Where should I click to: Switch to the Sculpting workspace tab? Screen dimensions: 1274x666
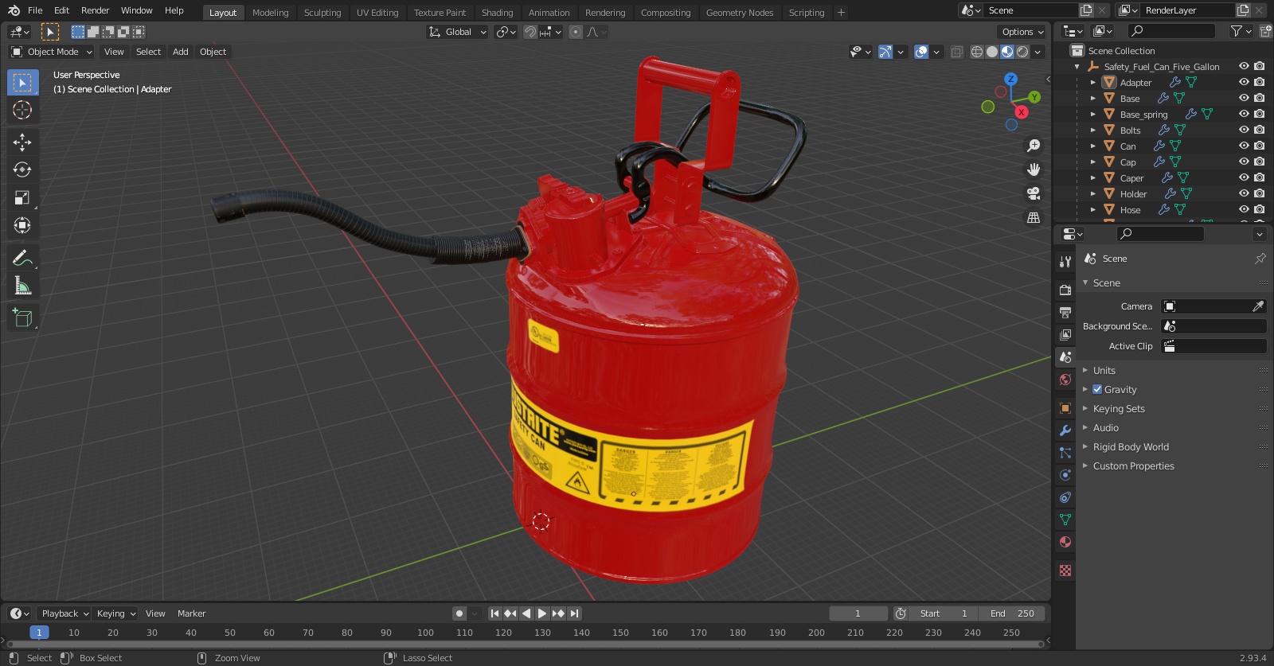(x=322, y=13)
